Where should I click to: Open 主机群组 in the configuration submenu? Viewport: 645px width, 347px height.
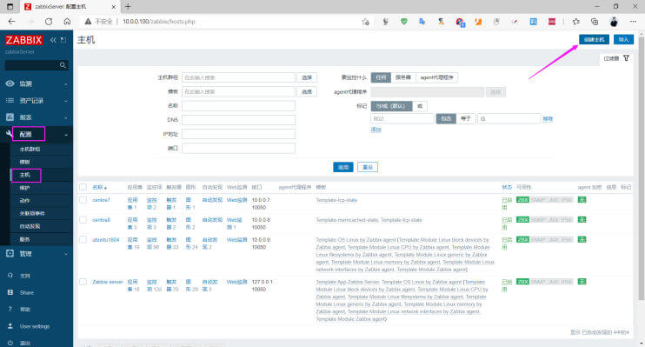[x=30, y=149]
